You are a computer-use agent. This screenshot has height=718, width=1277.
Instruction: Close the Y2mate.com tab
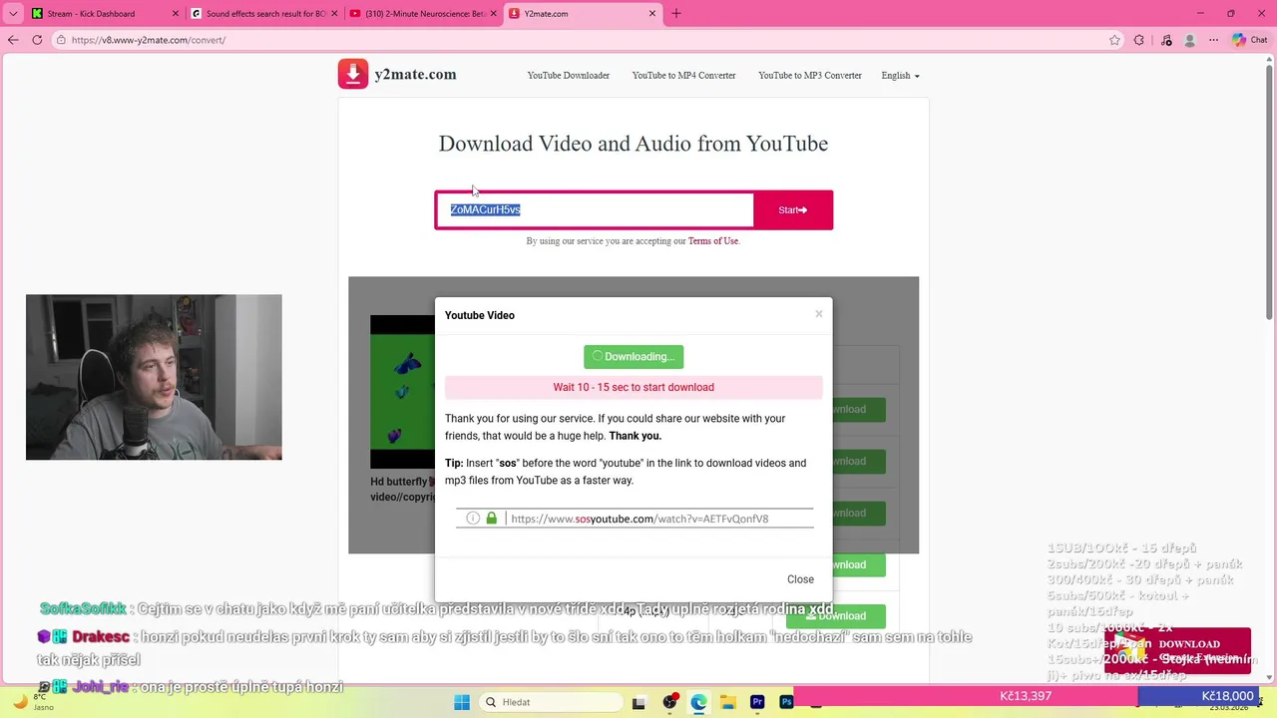click(653, 14)
